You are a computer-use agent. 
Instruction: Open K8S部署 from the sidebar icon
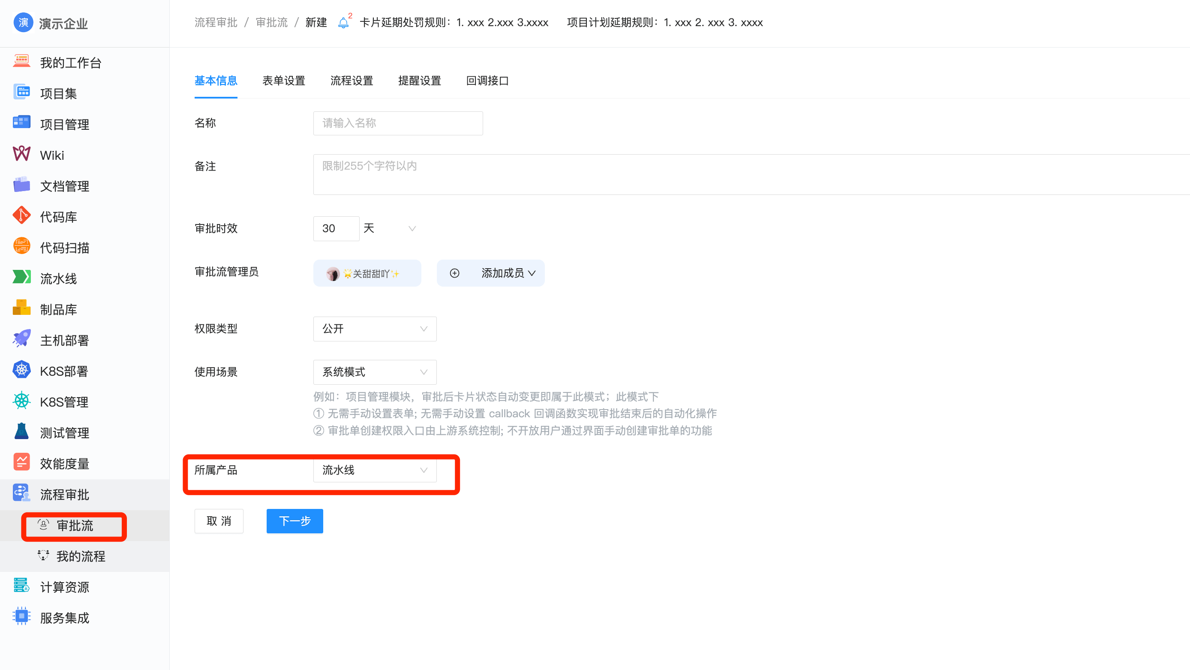[21, 370]
